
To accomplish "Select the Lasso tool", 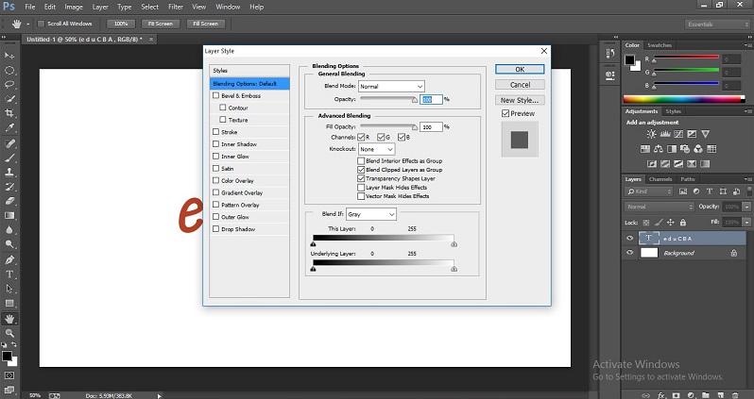I will click(9, 83).
